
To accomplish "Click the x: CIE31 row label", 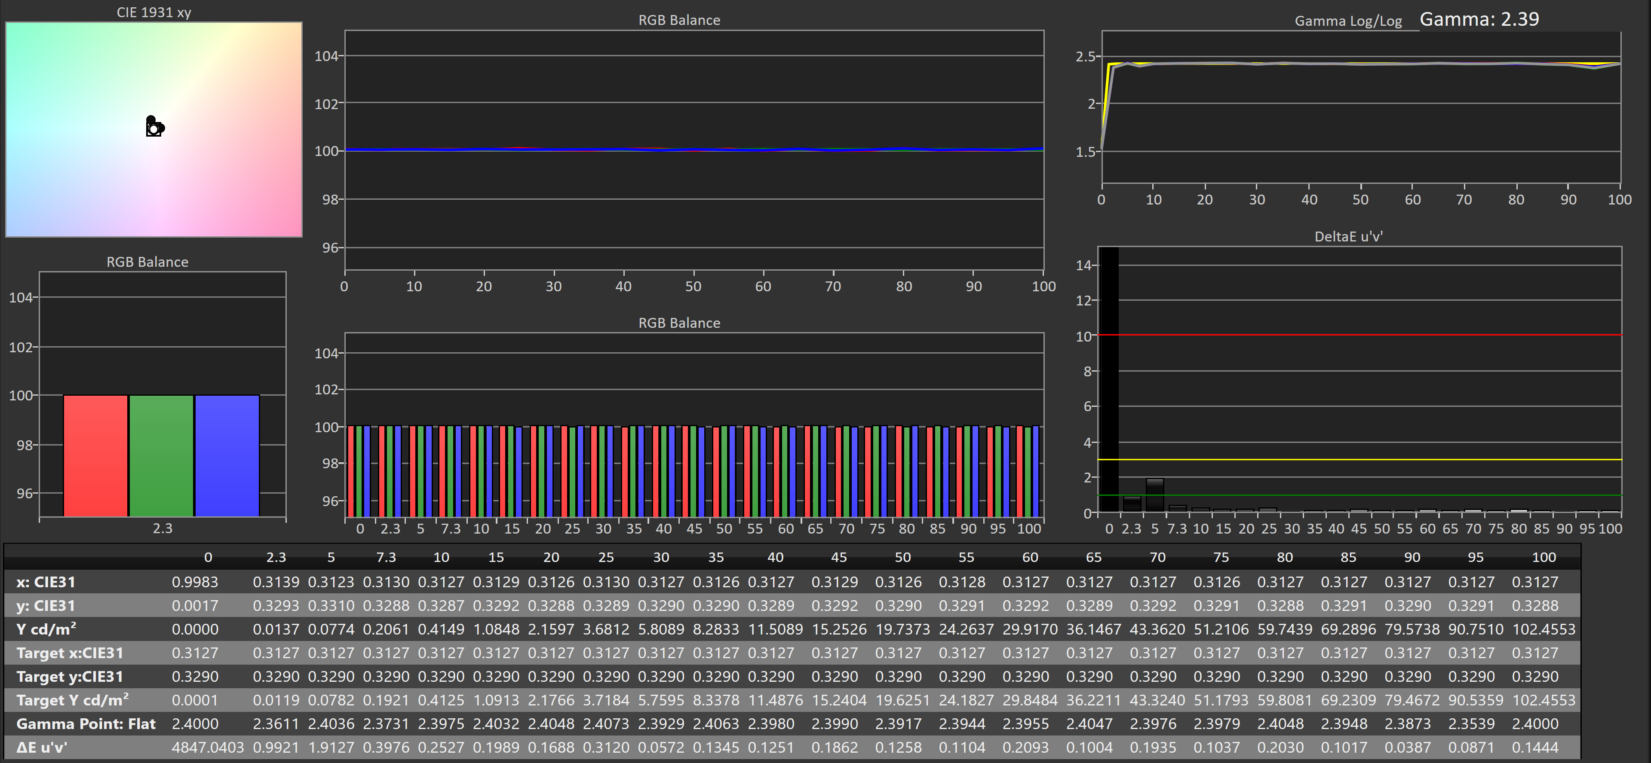I will (x=46, y=582).
